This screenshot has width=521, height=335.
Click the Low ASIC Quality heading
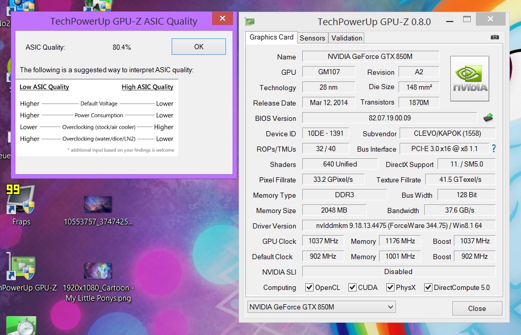pos(44,87)
